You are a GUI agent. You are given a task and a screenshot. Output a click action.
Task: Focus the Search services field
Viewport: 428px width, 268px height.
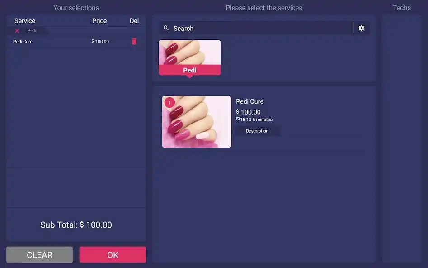[x=256, y=28]
